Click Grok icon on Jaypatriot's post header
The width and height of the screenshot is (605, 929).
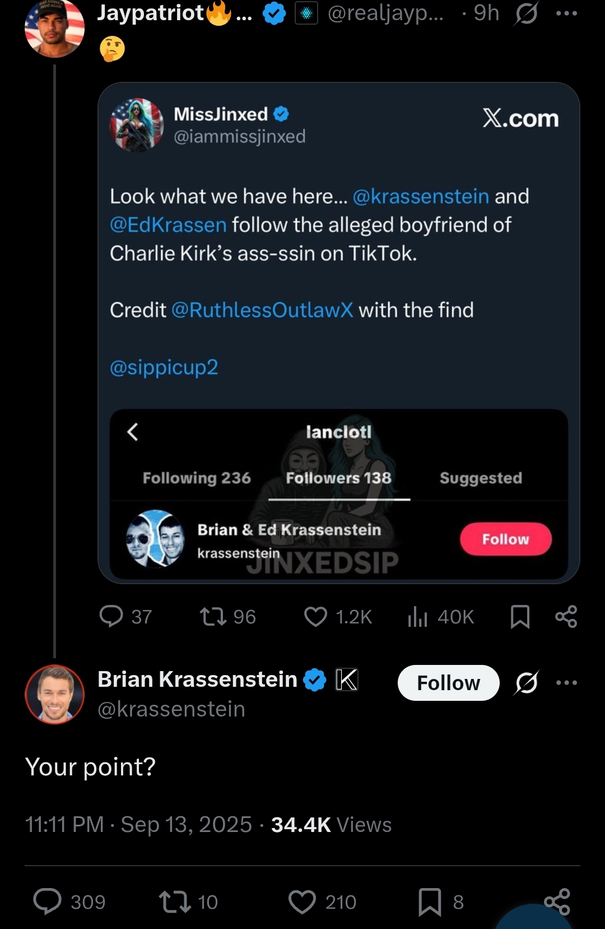tap(526, 13)
